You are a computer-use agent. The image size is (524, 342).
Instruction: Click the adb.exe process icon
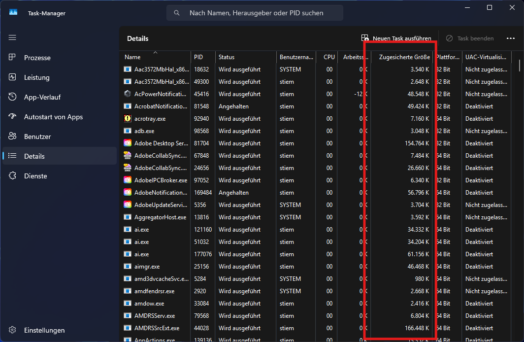pos(128,131)
